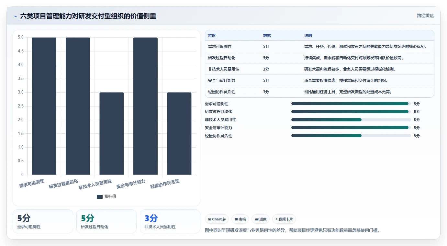Screen dimensions: 447x246
Task: Click the 安全与审计能力 progress bar
Action: 351,128
